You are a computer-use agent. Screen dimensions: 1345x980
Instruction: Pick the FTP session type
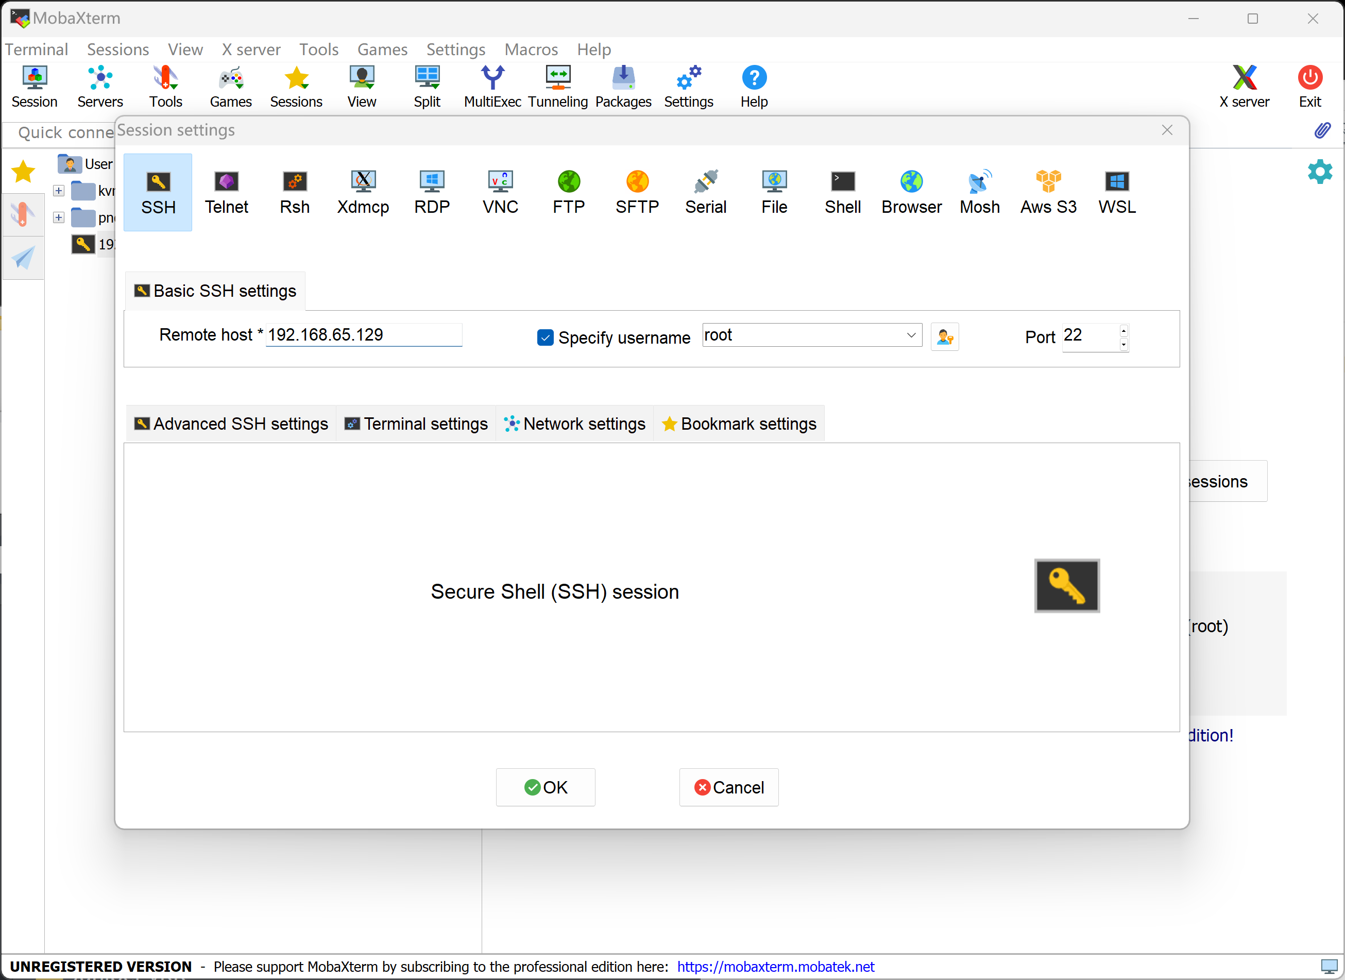569,192
